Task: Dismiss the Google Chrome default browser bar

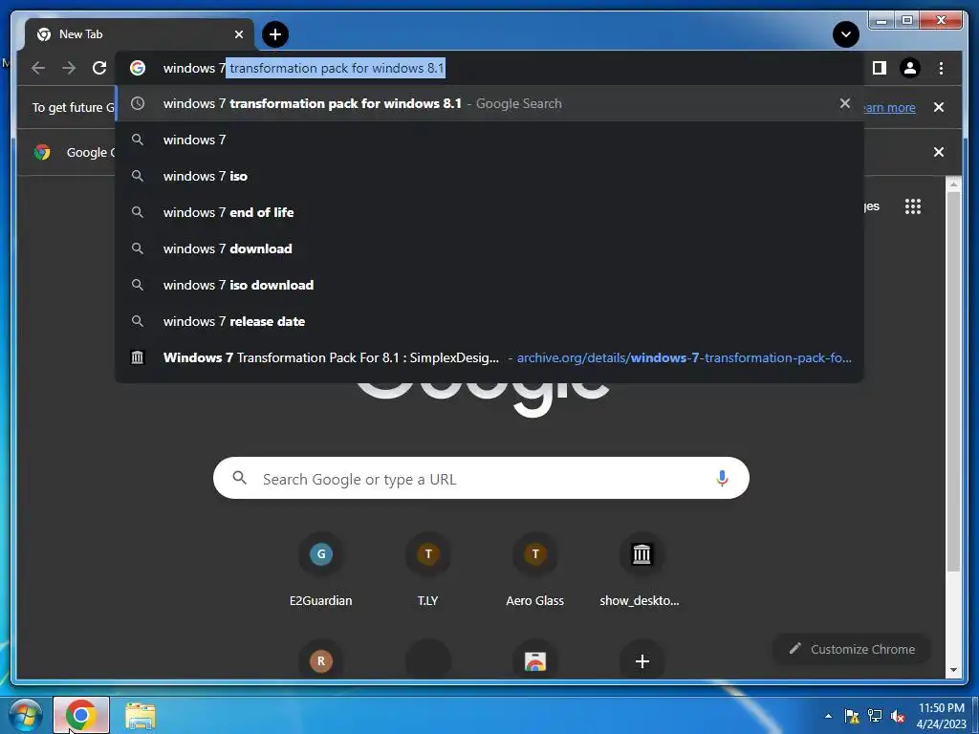Action: point(939,152)
